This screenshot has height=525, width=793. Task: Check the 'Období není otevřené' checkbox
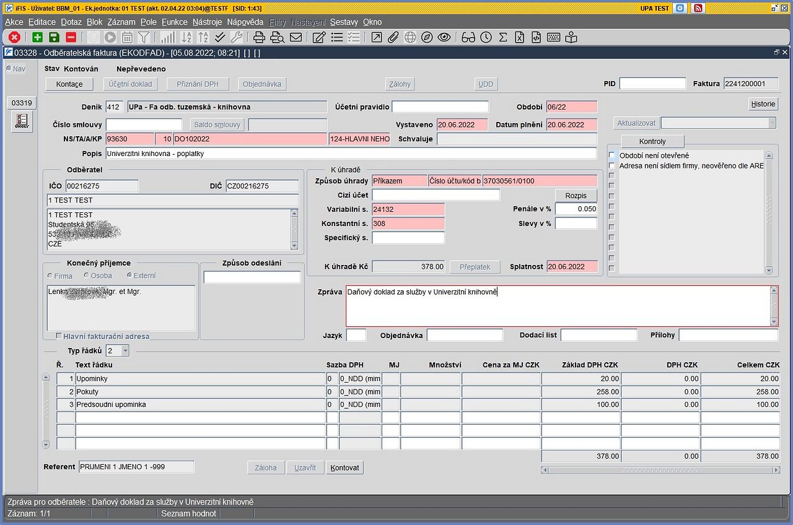[612, 155]
